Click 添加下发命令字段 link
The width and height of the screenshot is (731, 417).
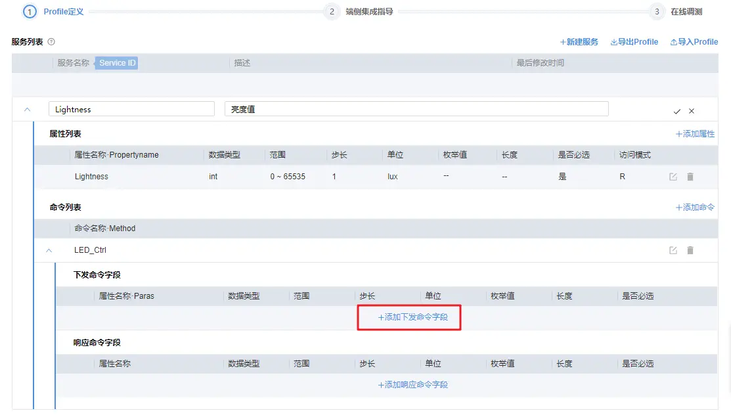click(412, 317)
